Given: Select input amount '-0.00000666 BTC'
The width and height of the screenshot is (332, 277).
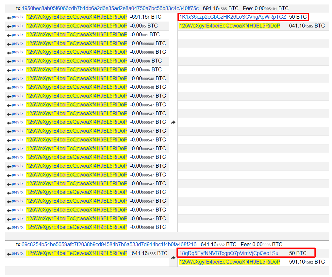Looking at the screenshot, I should point(148,52).
